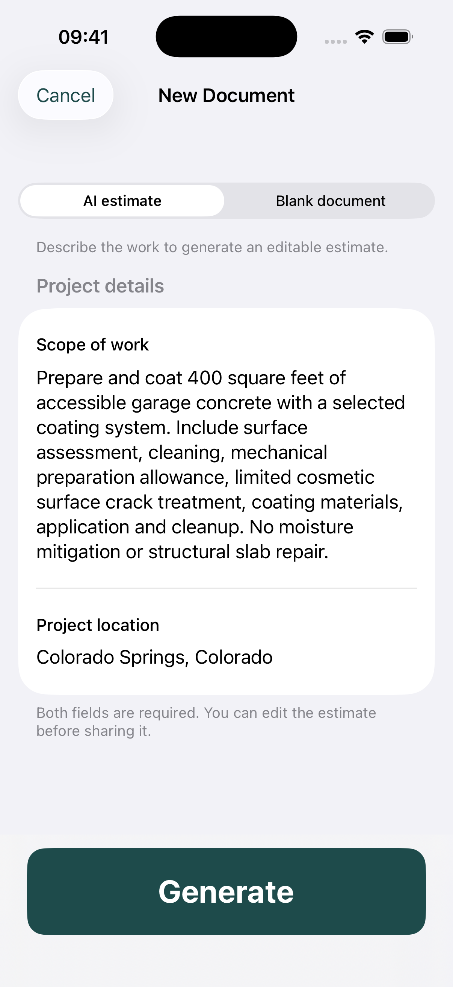
Task: Click the 'Describe the work' hint text
Action: click(x=212, y=247)
